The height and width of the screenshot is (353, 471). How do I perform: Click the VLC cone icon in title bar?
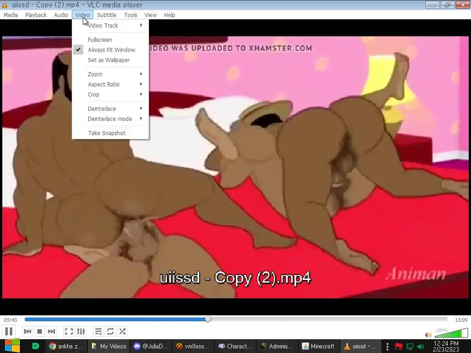click(x=5, y=5)
